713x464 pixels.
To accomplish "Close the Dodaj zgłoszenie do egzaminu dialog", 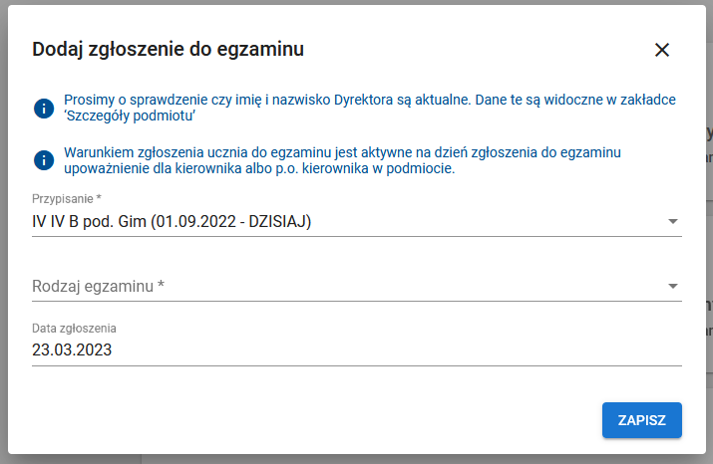I will pos(662,50).
